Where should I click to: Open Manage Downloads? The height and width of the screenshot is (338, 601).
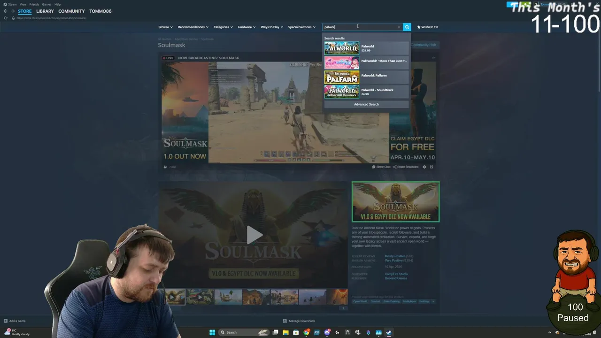pos(299,321)
